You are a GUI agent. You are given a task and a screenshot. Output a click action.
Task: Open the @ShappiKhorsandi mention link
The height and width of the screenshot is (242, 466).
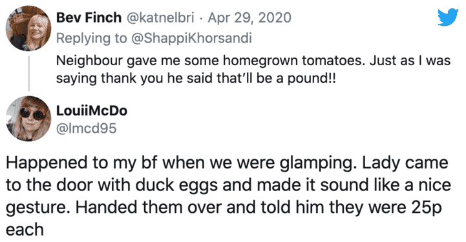pyautogui.click(x=191, y=38)
